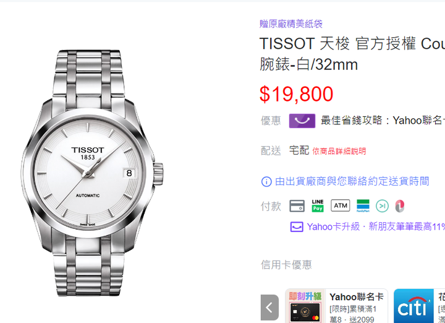Click the FamilyMart payment icon
Screen dimensions: 445x323
[363, 205]
